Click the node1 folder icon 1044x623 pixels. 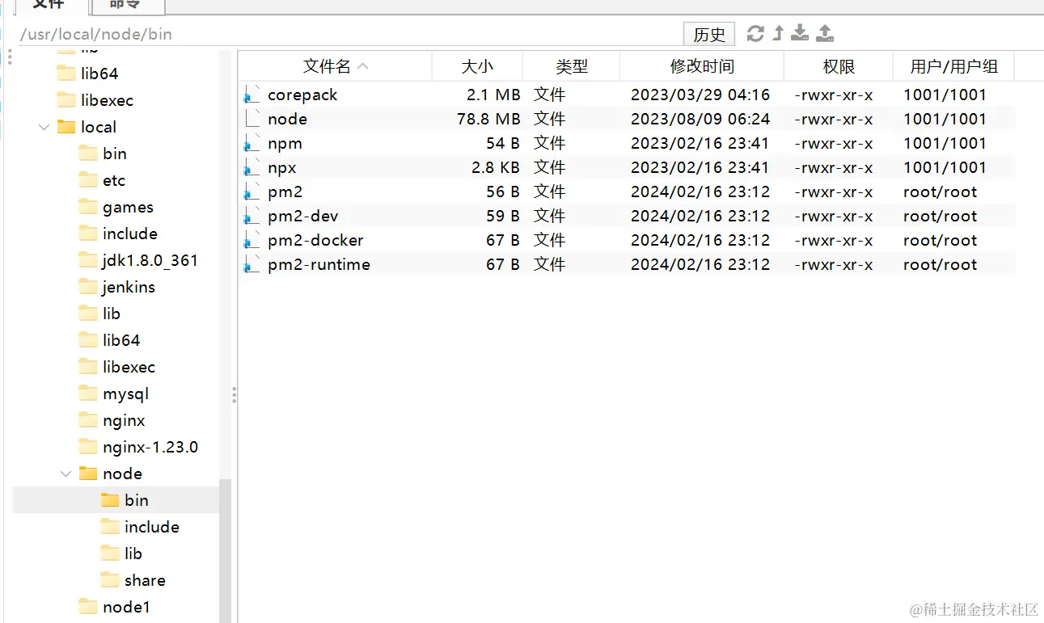88,607
